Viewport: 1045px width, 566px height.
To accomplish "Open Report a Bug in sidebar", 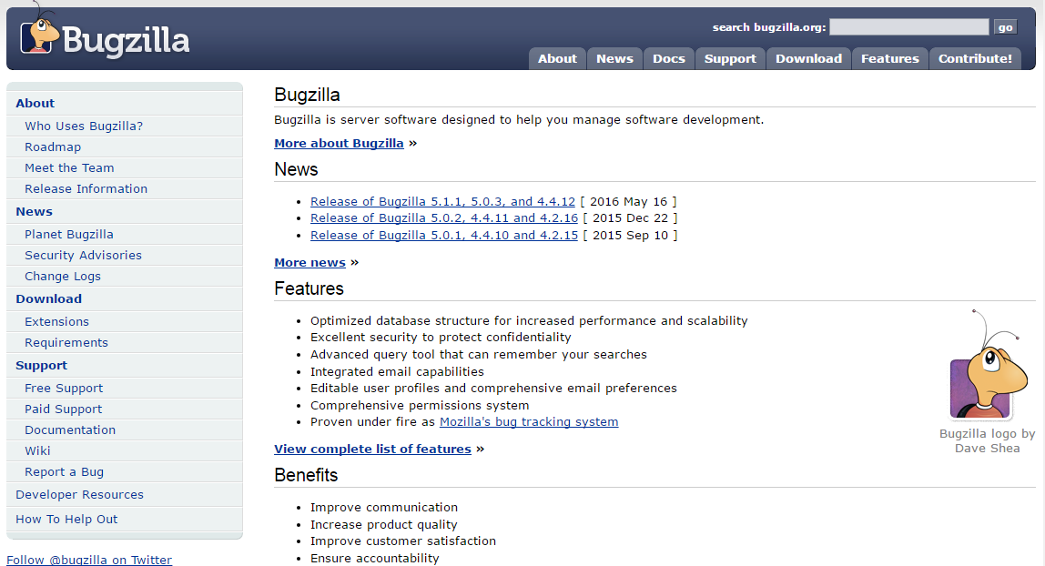I will [x=64, y=472].
